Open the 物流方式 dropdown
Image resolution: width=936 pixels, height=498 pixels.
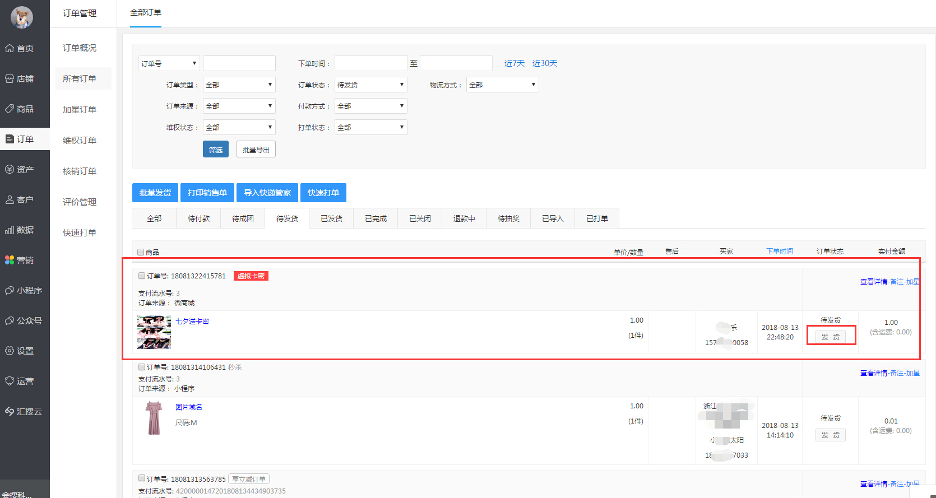(x=502, y=85)
